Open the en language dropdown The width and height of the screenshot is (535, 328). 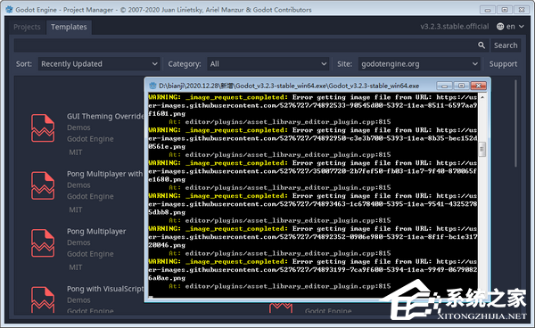510,27
